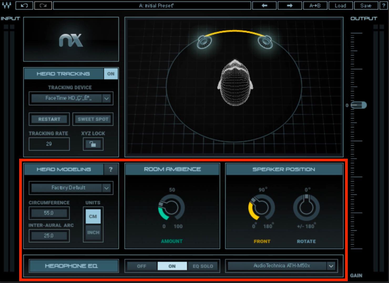The image size is (389, 283).
Task: Open Head Modeling help question mark
Action: coord(111,169)
